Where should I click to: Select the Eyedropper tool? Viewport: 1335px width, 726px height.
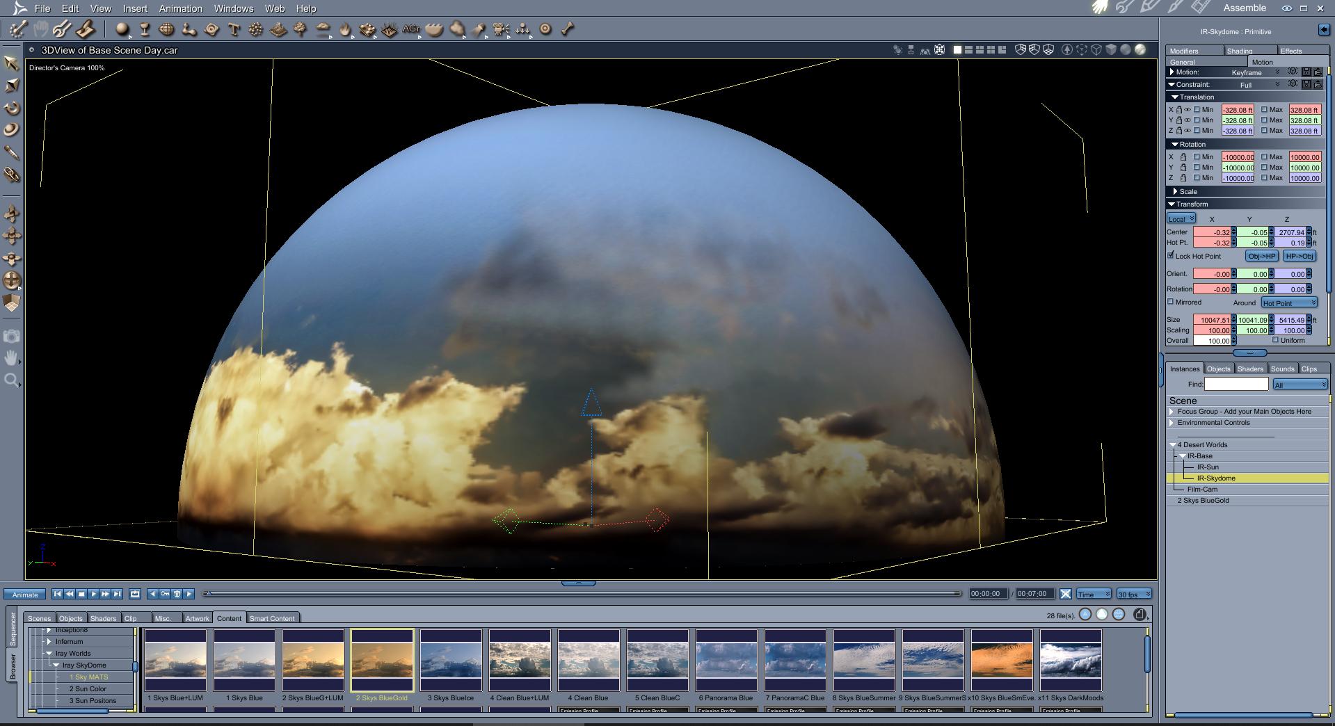12,152
